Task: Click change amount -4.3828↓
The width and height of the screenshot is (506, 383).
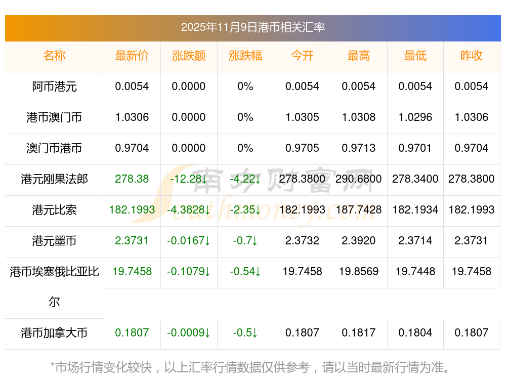Action: coord(189,210)
